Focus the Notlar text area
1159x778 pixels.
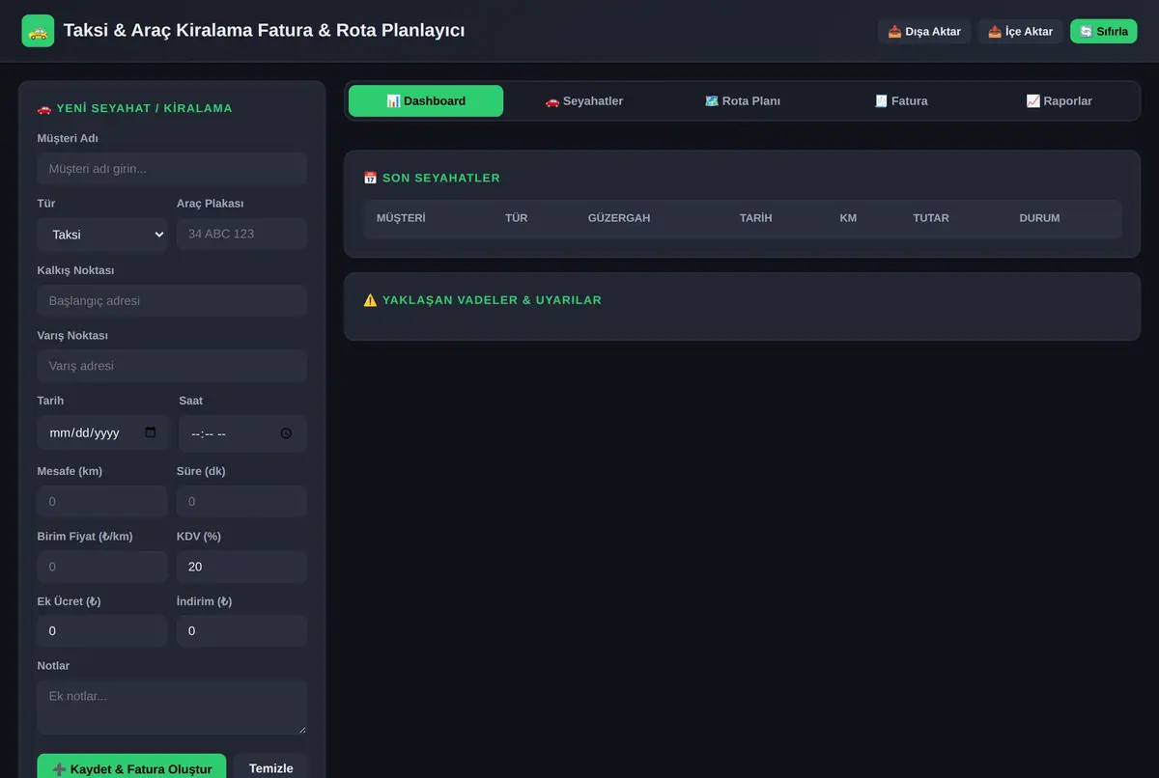[172, 708]
